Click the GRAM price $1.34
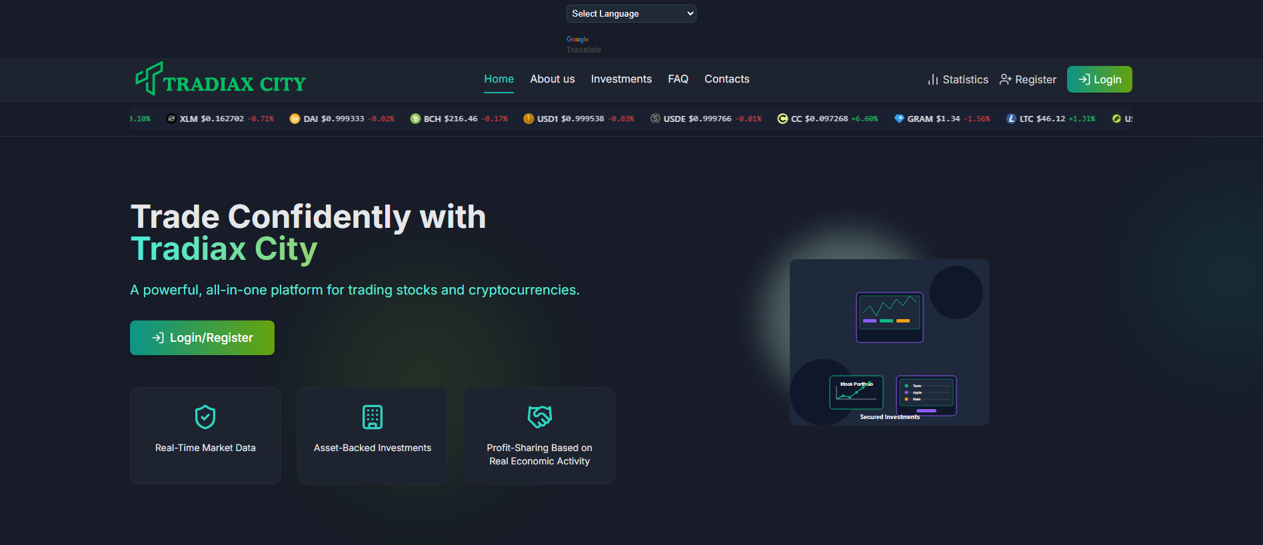1263x545 pixels. point(948,119)
